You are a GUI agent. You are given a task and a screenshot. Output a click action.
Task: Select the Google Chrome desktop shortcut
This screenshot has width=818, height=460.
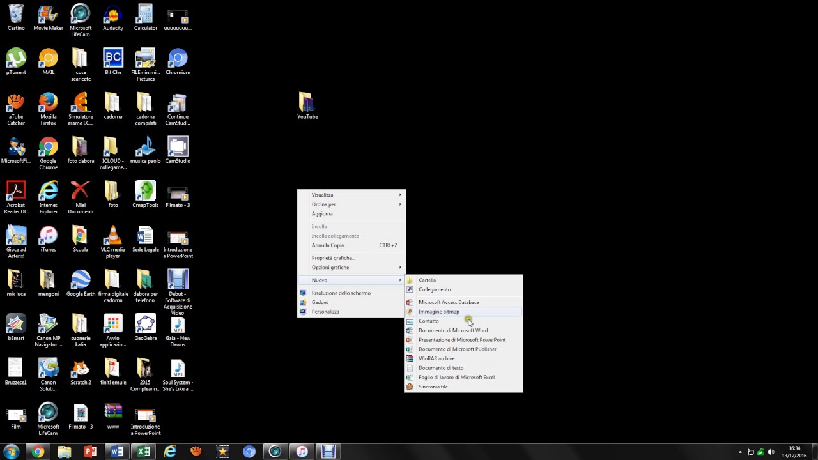[49, 153]
